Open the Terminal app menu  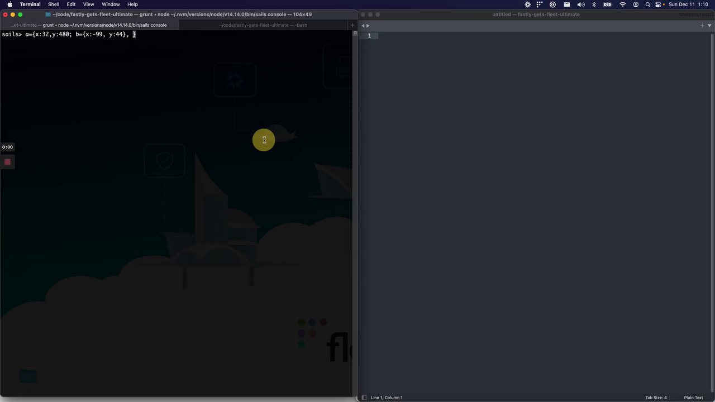coord(30,4)
